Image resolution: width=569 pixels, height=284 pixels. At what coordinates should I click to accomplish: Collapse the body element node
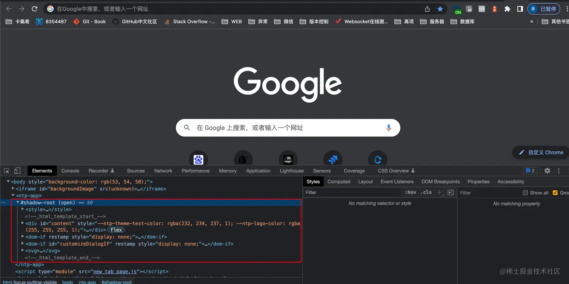pyautogui.click(x=8, y=182)
